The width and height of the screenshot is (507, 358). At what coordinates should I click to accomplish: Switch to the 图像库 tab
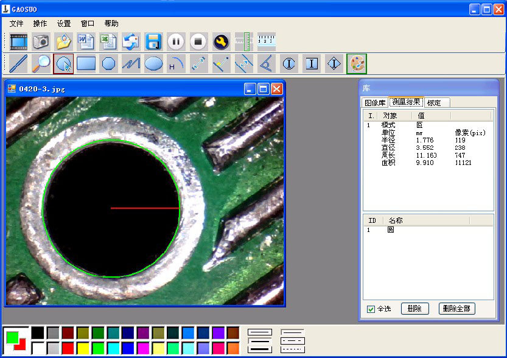coord(374,102)
